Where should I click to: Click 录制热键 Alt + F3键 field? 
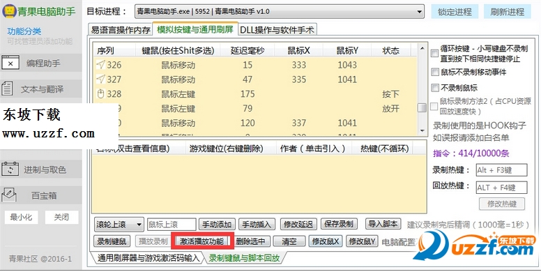501,170
